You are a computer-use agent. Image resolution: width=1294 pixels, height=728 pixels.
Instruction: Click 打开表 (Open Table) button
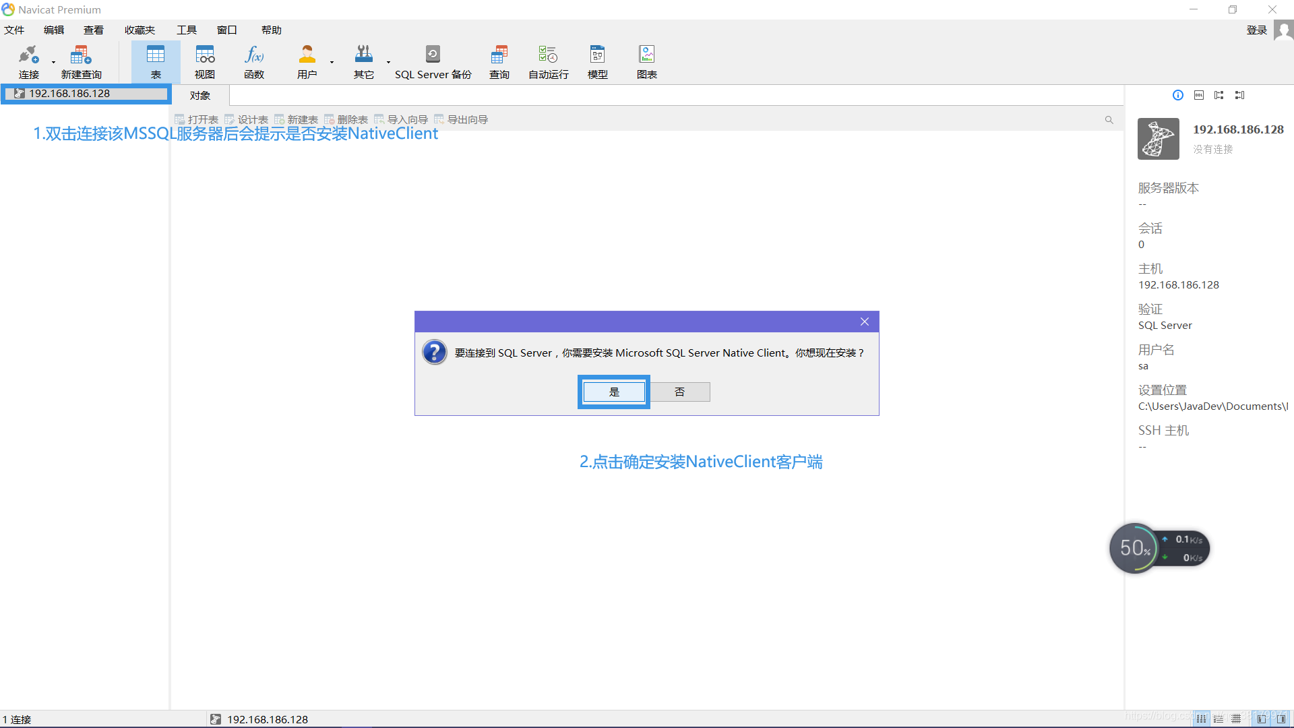[x=197, y=120]
